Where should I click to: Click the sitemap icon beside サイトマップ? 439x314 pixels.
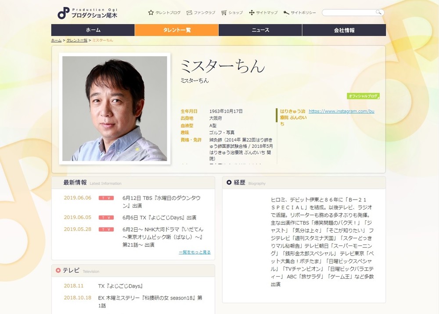point(252,13)
